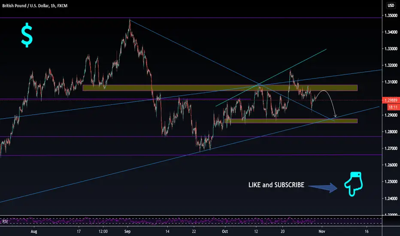Image resolution: width=400 pixels, height=236 pixels.
Task: Click the 1.29000 price axis label
Action: [391, 115]
